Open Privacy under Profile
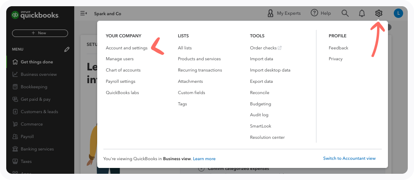The image size is (414, 180). pyautogui.click(x=335, y=59)
